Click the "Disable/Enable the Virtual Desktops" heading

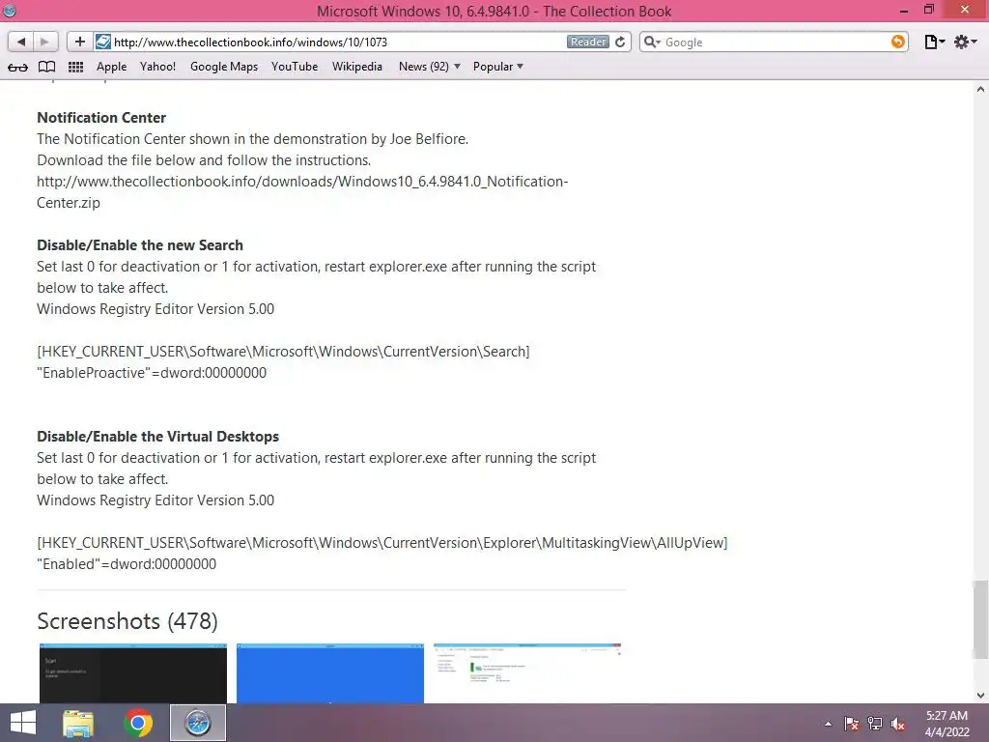[x=157, y=437]
